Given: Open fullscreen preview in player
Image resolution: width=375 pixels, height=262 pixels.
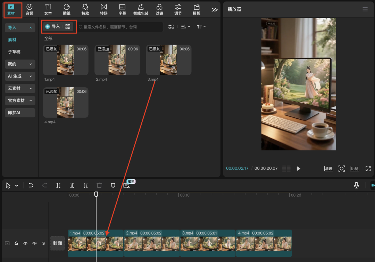Looking at the screenshot, I should point(368,168).
